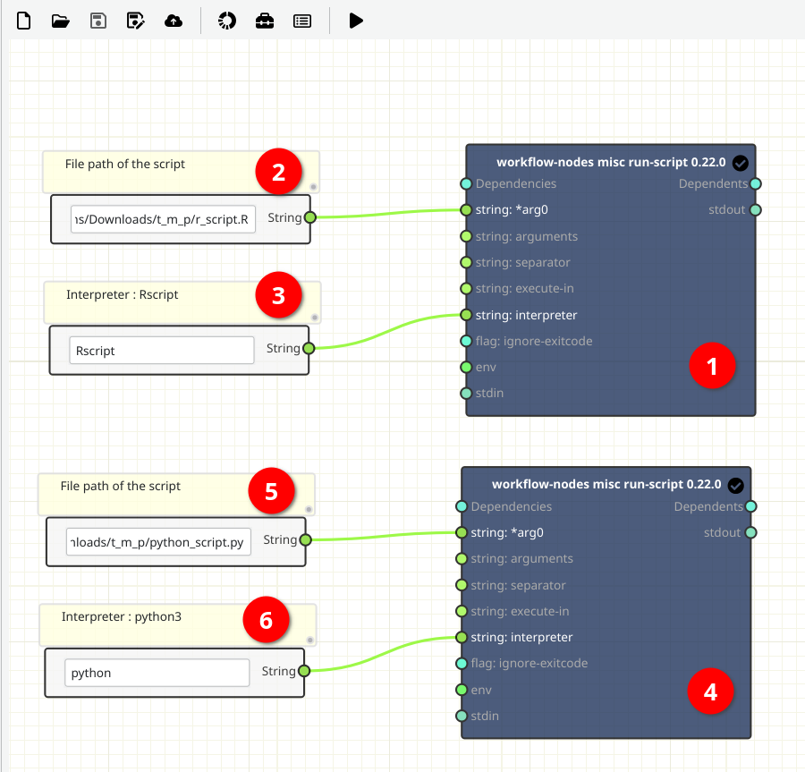The height and width of the screenshot is (772, 805).
Task: Click the String output port of python_script.py node
Action: click(306, 540)
